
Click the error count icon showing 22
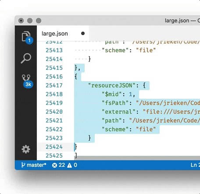click(54, 165)
